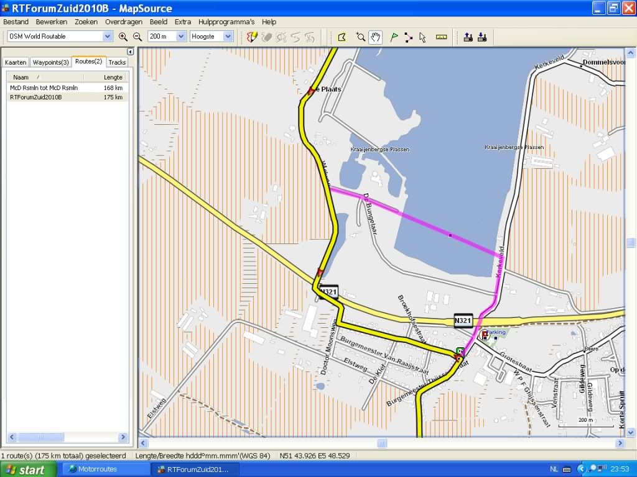The height and width of the screenshot is (477, 637).
Task: Select the Selection arrow tool
Action: coord(422,37)
